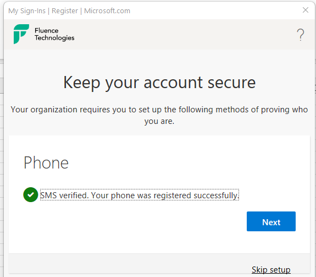Select the Keep your account secure heading

tap(159, 83)
